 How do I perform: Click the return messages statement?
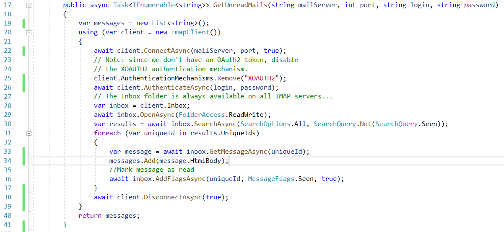tap(109, 216)
